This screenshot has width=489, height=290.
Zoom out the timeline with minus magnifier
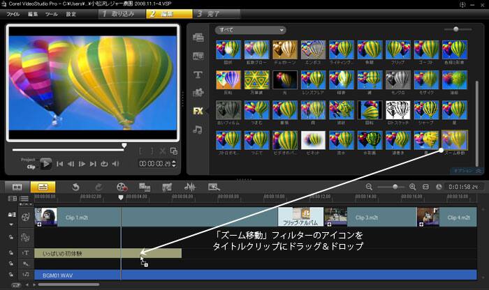[369, 187]
